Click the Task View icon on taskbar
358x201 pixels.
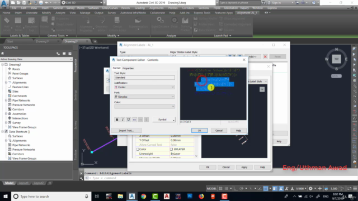point(97,196)
